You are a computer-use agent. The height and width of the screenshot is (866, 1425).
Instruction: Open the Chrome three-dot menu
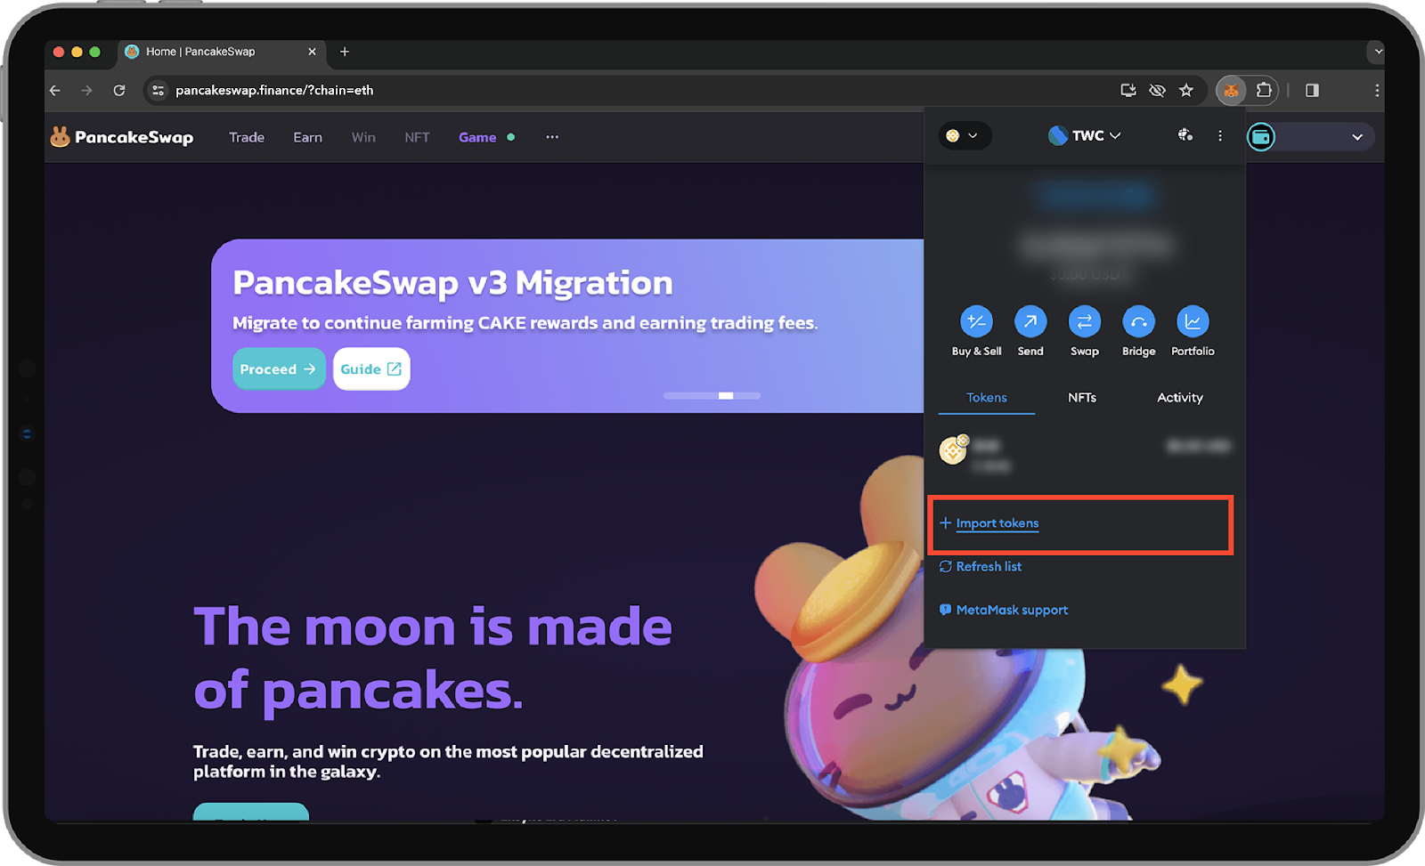point(1377,90)
